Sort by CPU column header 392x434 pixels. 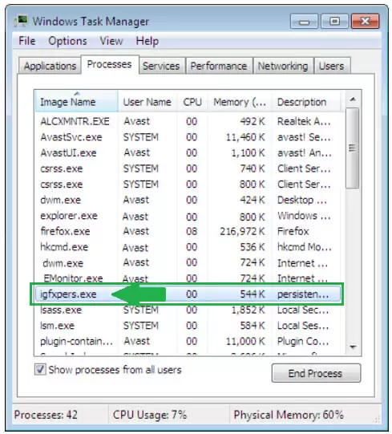[x=192, y=102]
